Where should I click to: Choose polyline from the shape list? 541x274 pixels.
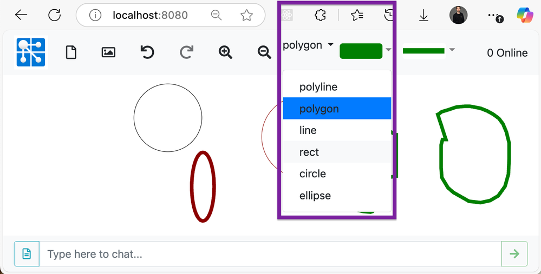[x=337, y=87]
